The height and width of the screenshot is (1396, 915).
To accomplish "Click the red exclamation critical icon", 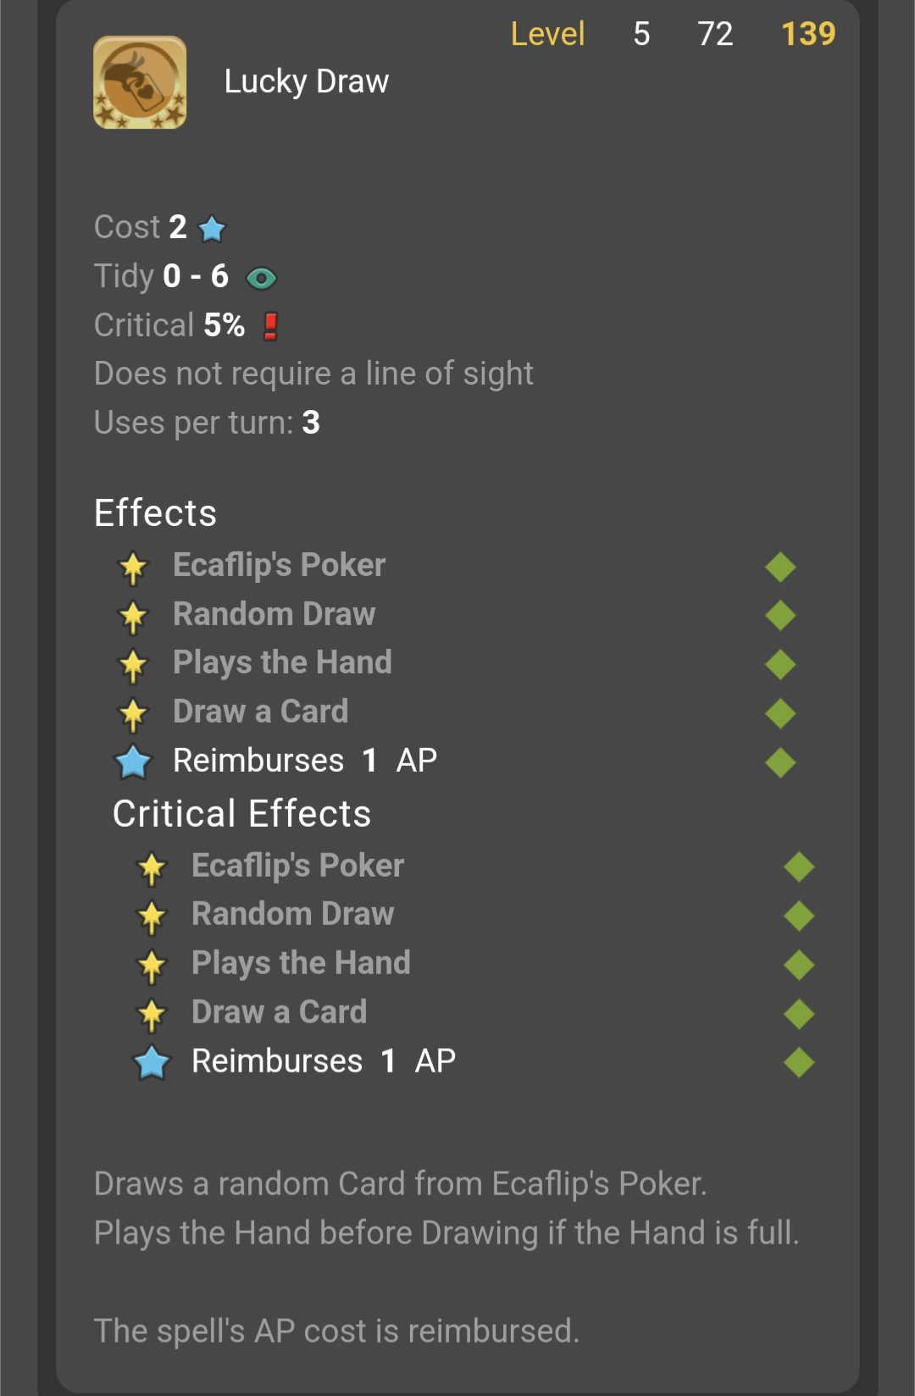I will [x=270, y=326].
